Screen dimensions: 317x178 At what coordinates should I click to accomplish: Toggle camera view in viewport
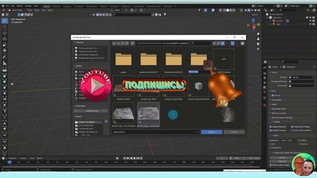(258, 44)
